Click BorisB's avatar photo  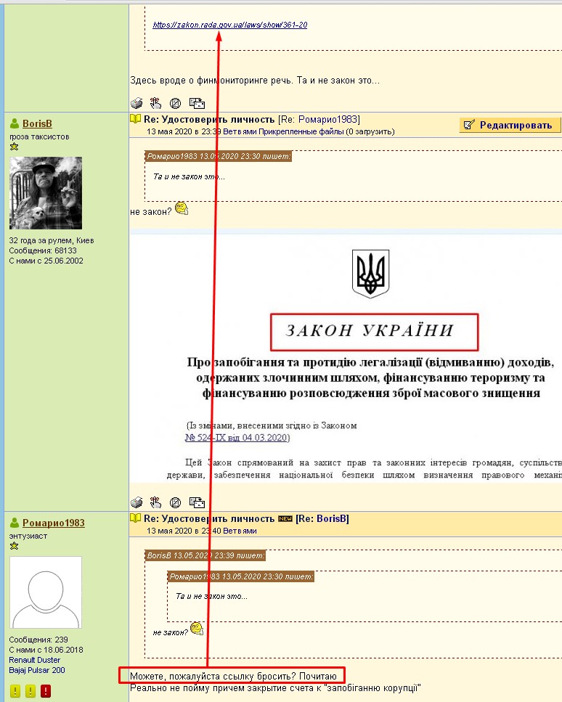tap(45, 192)
